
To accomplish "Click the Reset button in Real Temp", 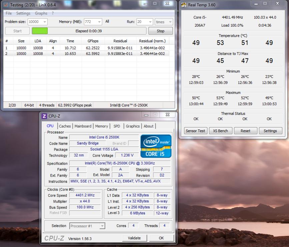I will [246, 131].
